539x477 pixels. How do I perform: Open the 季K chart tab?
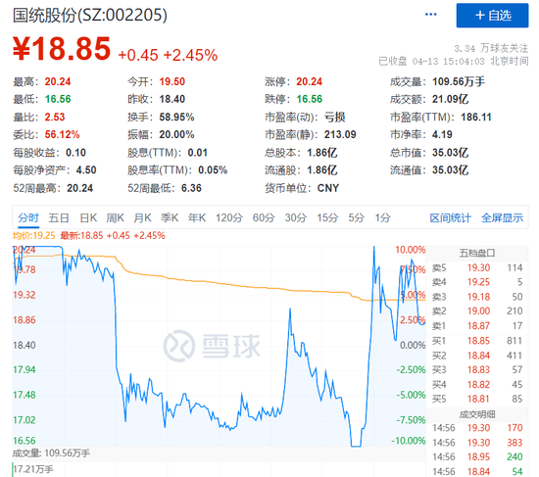(x=170, y=217)
